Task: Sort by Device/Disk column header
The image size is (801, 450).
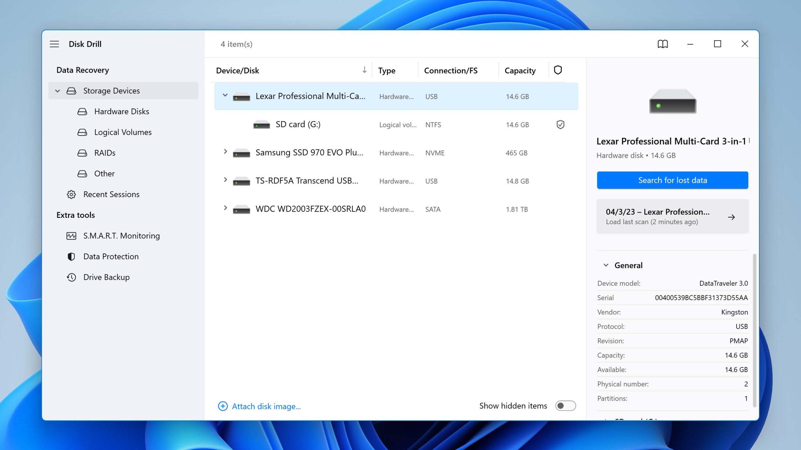Action: point(237,71)
